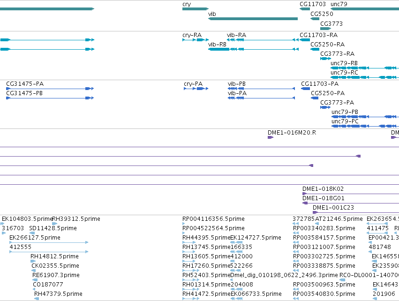Open the CK02355.5prime EST

pos(35,271)
